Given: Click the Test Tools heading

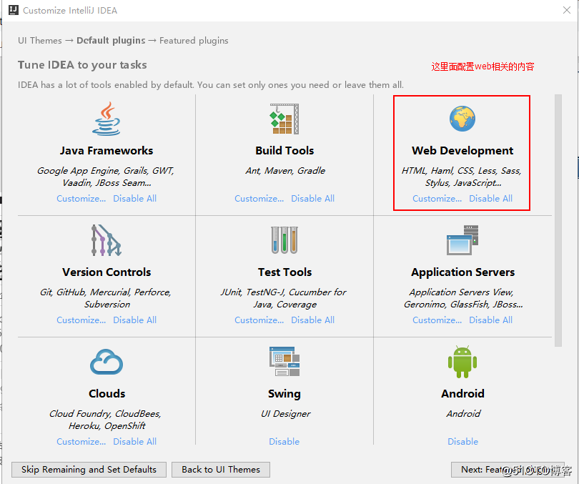Looking at the screenshot, I should tap(284, 272).
